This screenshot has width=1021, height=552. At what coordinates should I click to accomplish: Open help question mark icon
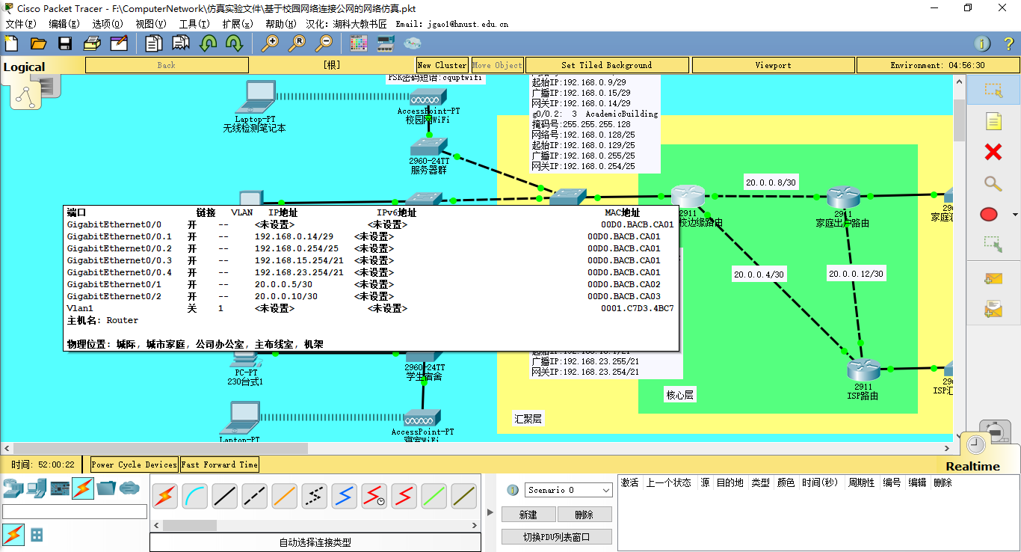(1008, 44)
